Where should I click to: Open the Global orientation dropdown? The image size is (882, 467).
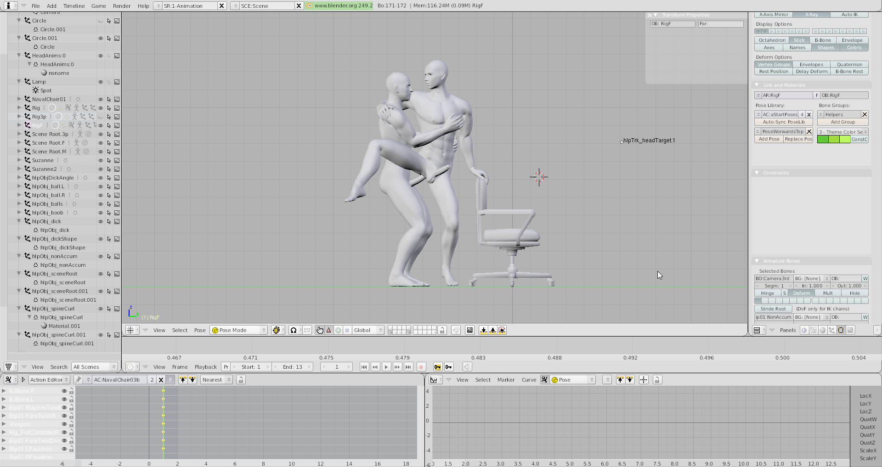click(368, 330)
